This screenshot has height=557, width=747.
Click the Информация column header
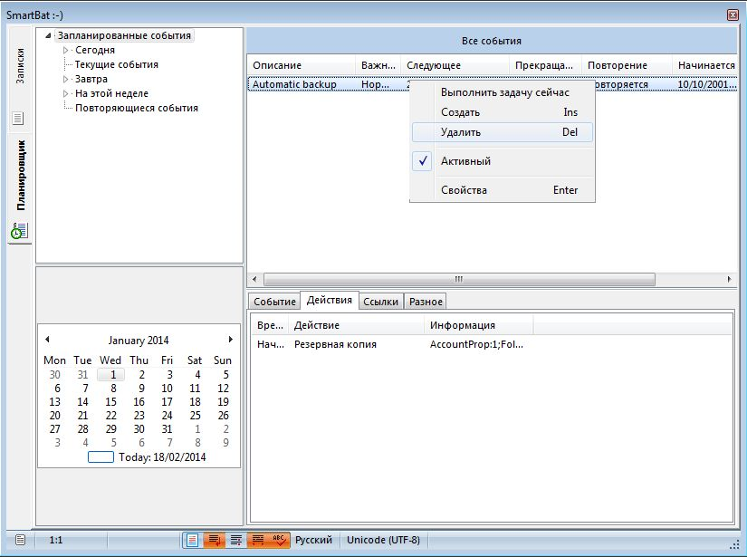pos(479,325)
